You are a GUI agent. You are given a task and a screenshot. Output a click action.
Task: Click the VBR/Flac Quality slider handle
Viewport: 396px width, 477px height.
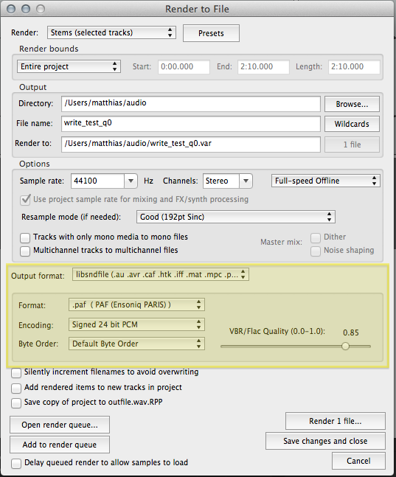pyautogui.click(x=345, y=347)
